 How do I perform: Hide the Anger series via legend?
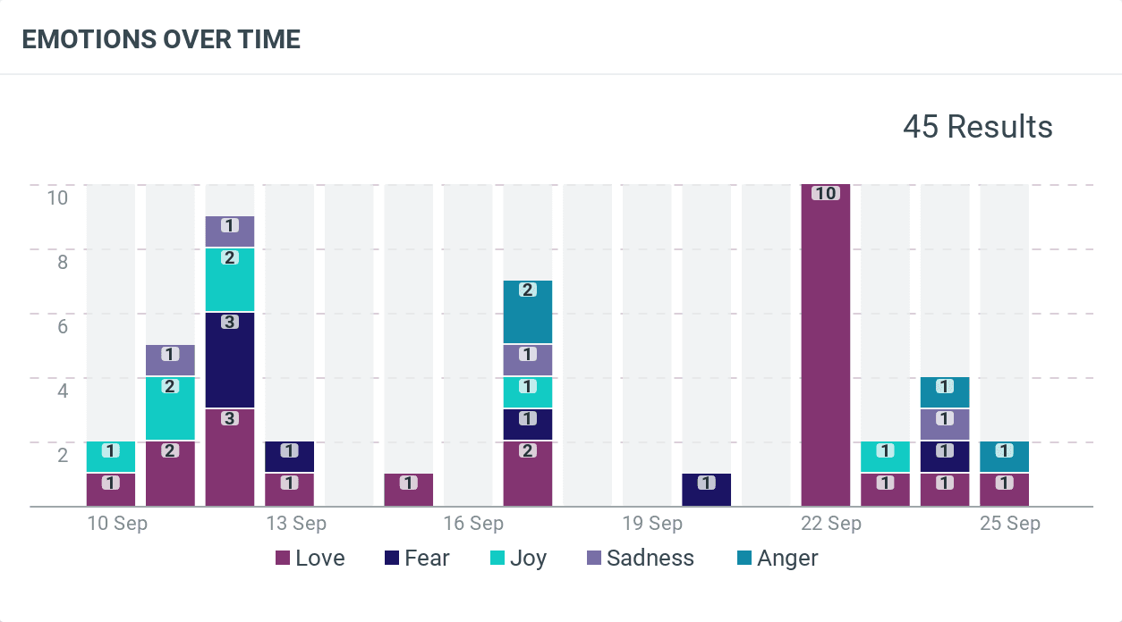coord(787,559)
